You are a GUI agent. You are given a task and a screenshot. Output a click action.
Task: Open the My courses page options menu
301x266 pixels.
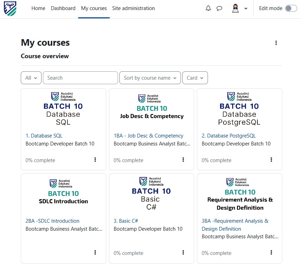click(276, 43)
